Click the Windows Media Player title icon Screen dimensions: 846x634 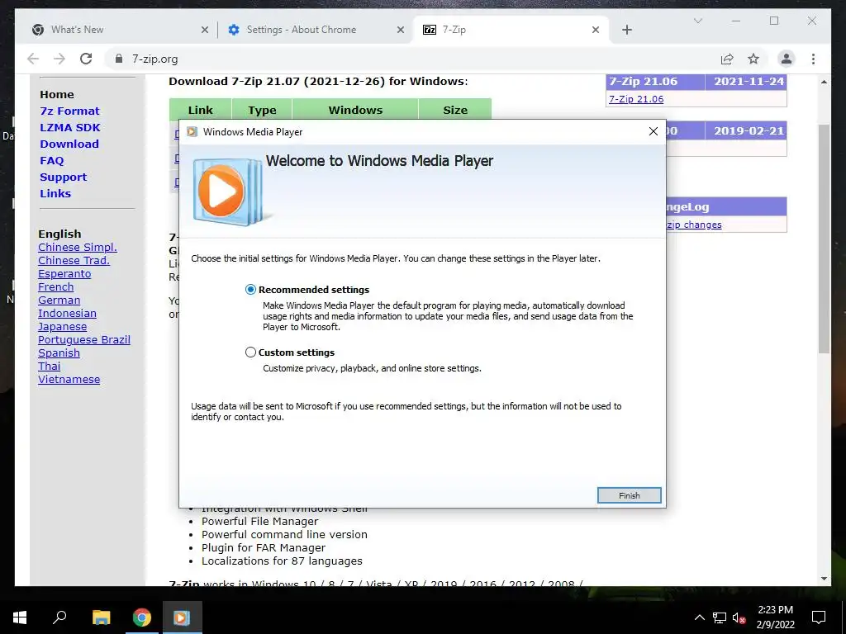pyautogui.click(x=192, y=132)
